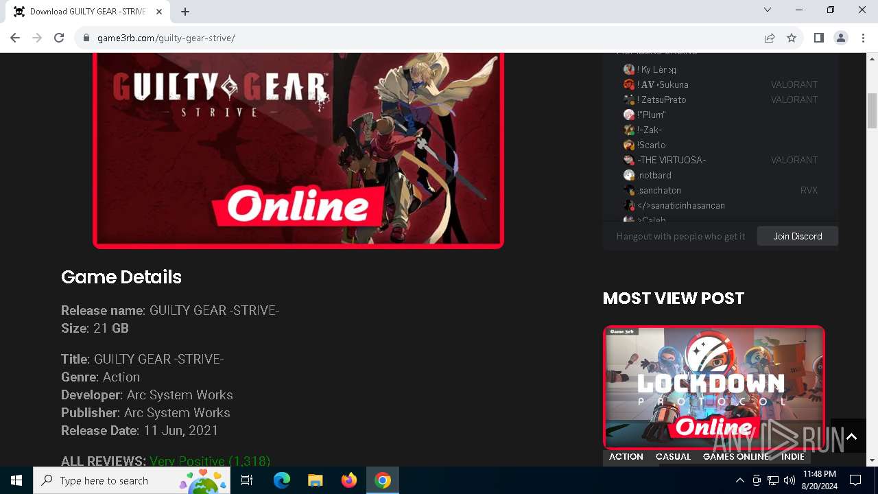
Task: Go back to the previous page
Action: pos(15,38)
